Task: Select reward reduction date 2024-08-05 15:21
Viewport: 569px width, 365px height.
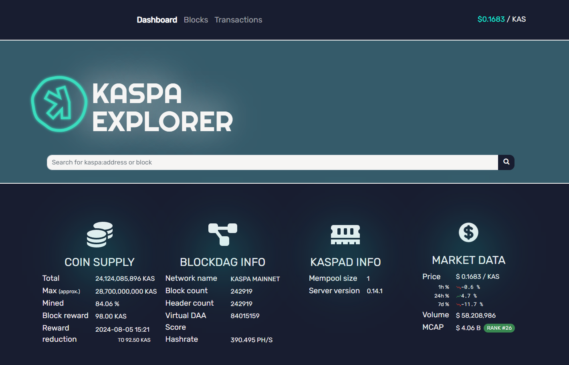Action: click(123, 330)
